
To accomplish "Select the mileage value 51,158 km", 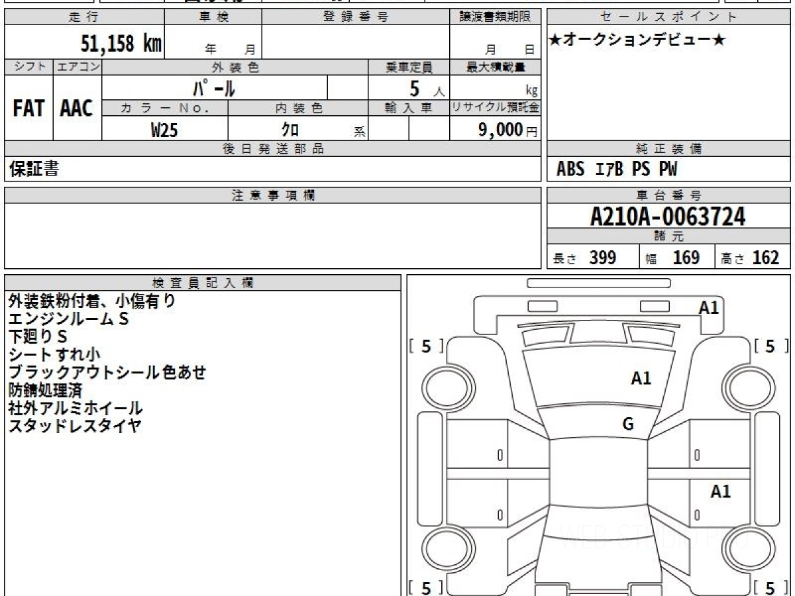I will point(121,44).
